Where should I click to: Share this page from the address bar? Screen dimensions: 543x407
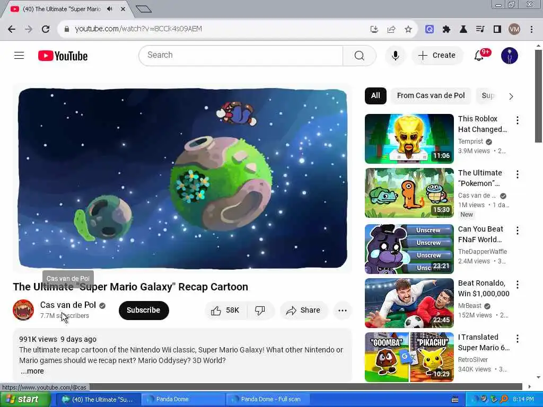[x=391, y=29]
